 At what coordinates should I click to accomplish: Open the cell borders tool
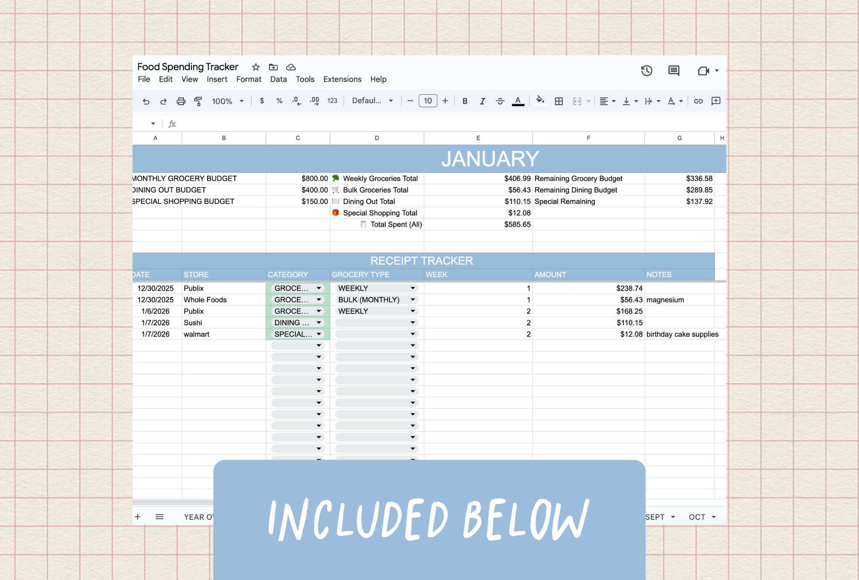click(559, 101)
